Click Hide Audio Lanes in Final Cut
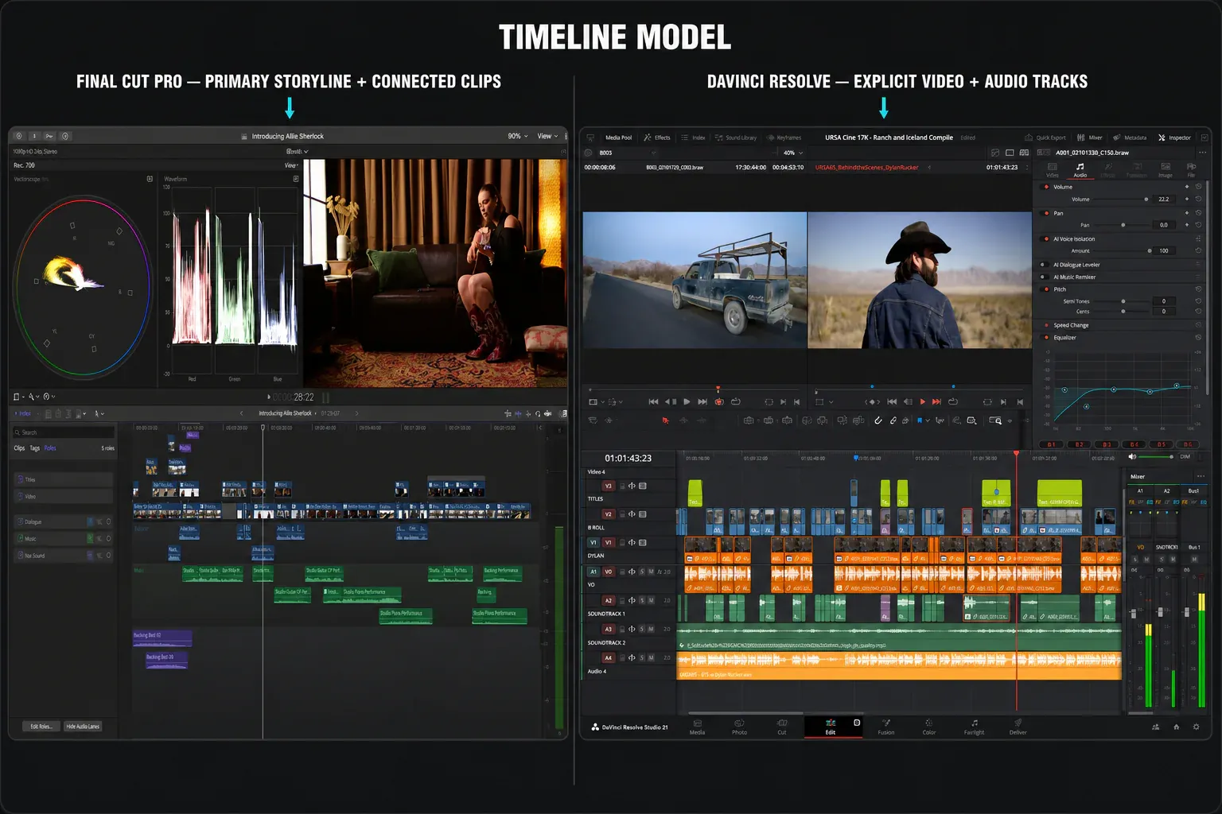The height and width of the screenshot is (814, 1222). tap(83, 727)
